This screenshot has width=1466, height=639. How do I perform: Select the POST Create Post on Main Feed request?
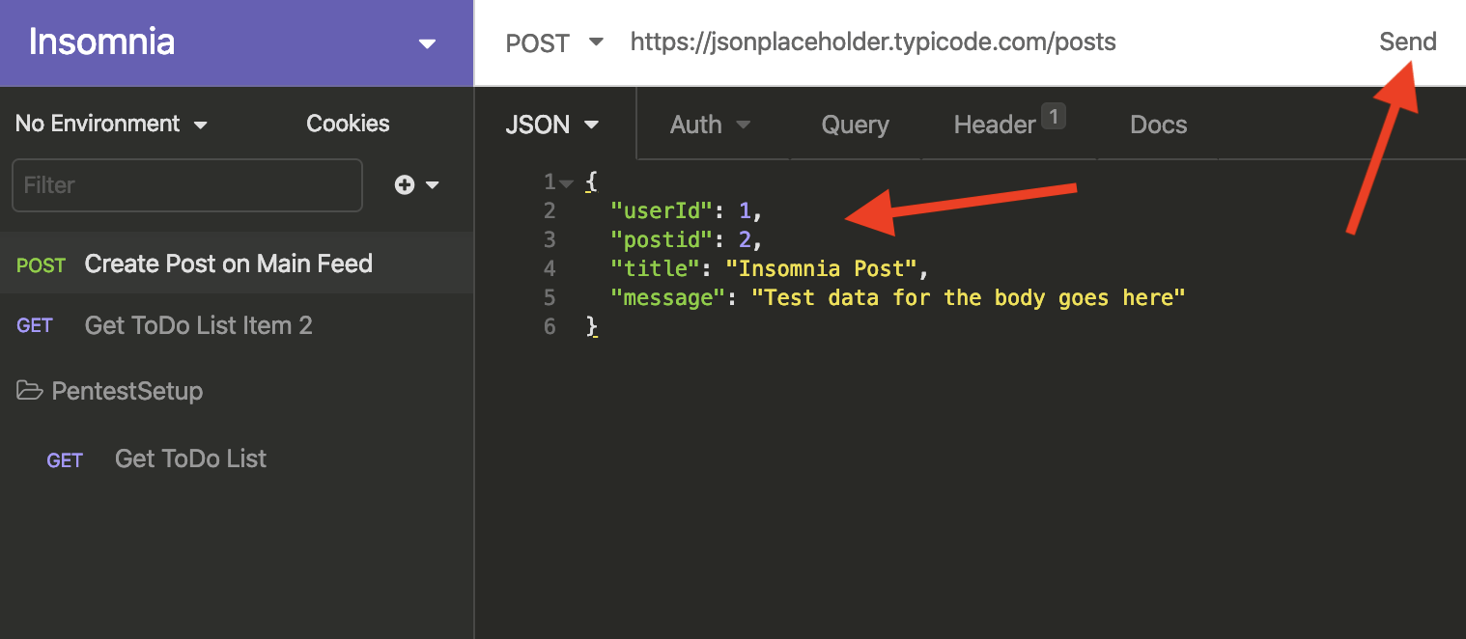228,263
